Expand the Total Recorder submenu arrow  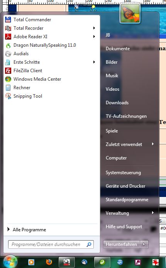click(94, 28)
